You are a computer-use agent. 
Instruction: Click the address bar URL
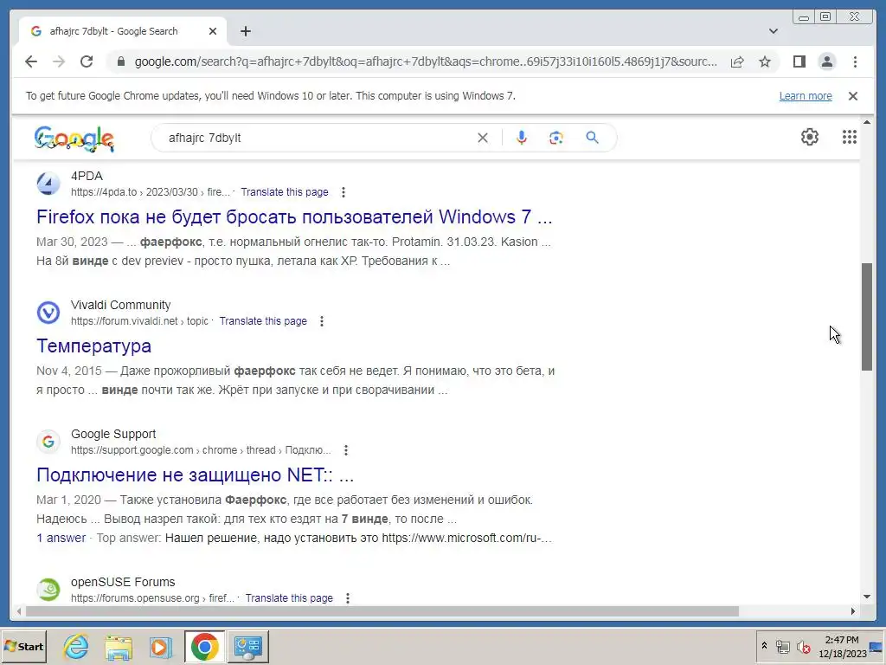point(426,61)
